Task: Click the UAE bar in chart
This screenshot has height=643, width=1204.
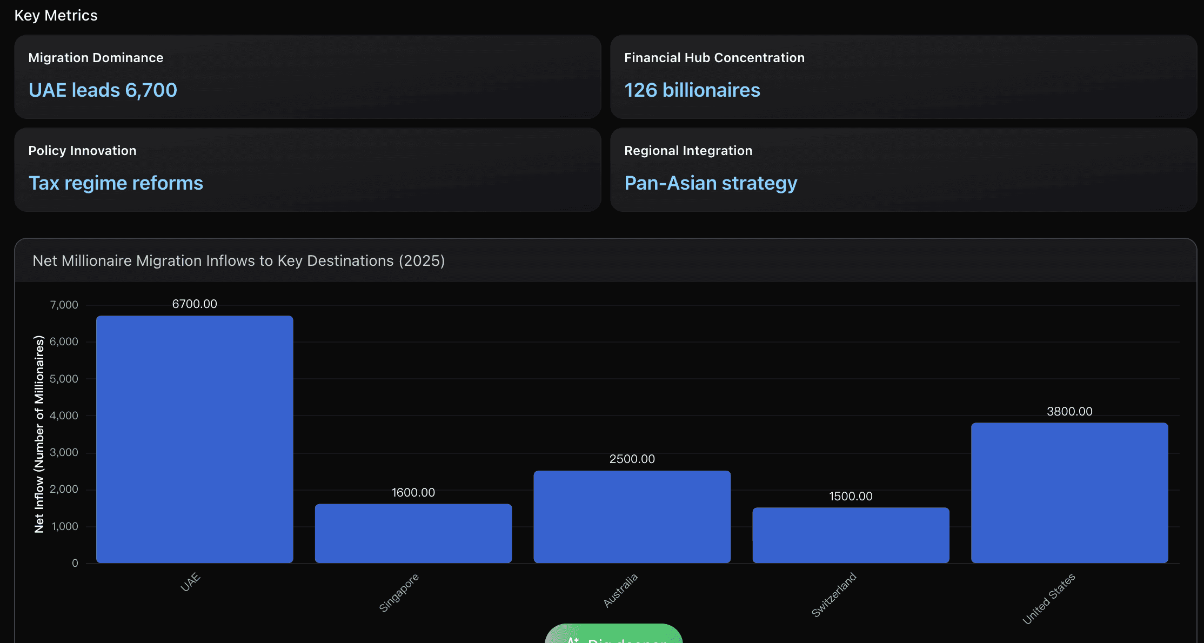Action: point(195,439)
